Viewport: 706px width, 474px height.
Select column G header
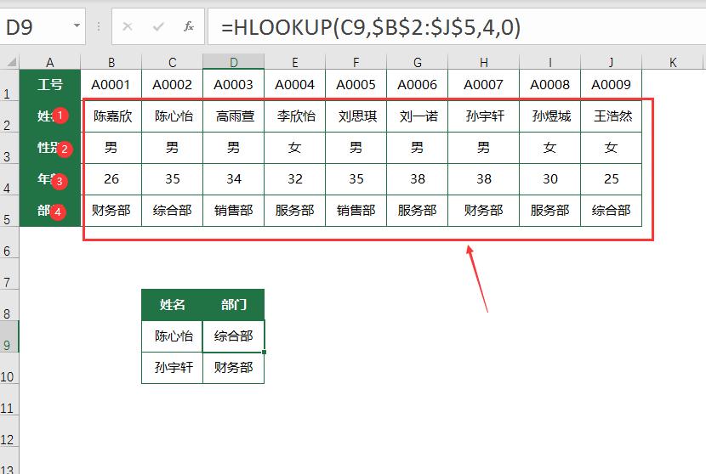click(x=418, y=62)
